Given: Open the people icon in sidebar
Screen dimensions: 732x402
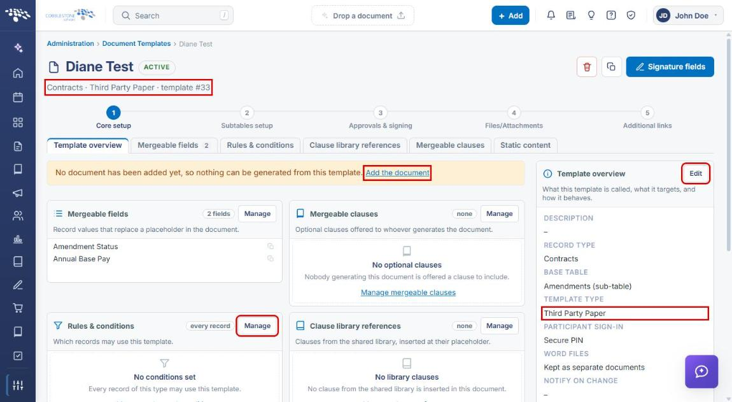Looking at the screenshot, I should pyautogui.click(x=18, y=215).
